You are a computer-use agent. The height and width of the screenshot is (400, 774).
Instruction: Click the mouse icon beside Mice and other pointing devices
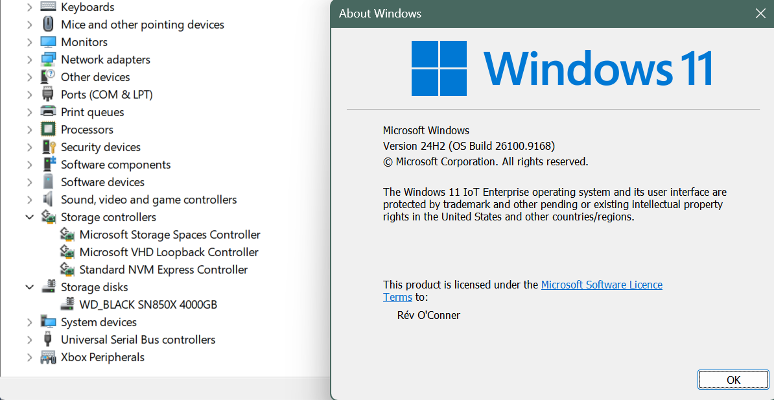48,24
